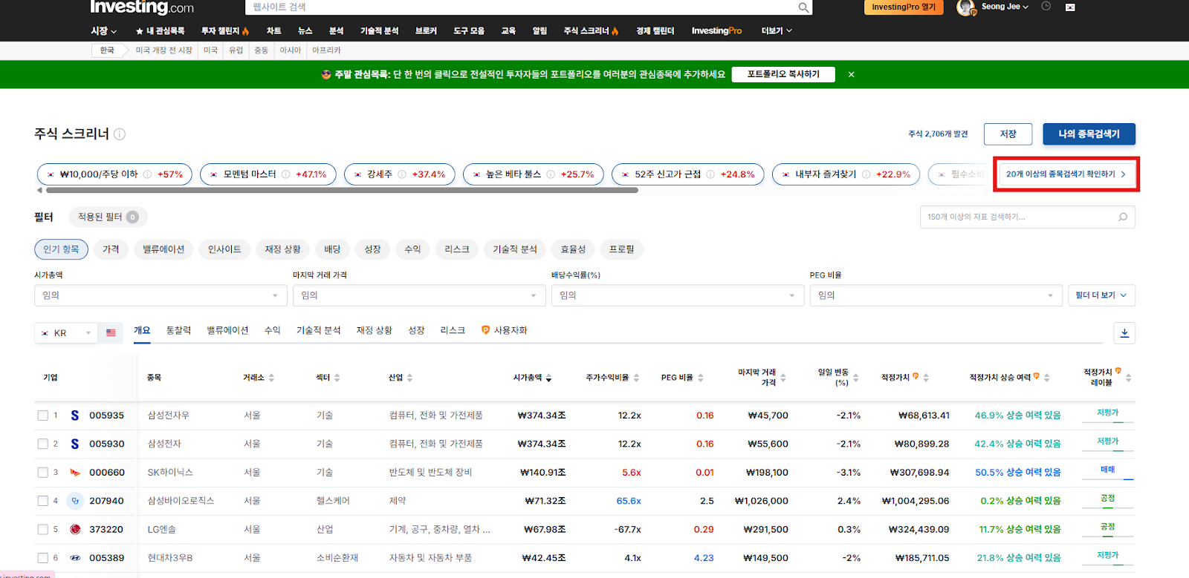Click the 저장 button
Image resolution: width=1189 pixels, height=578 pixels.
pyautogui.click(x=1008, y=134)
